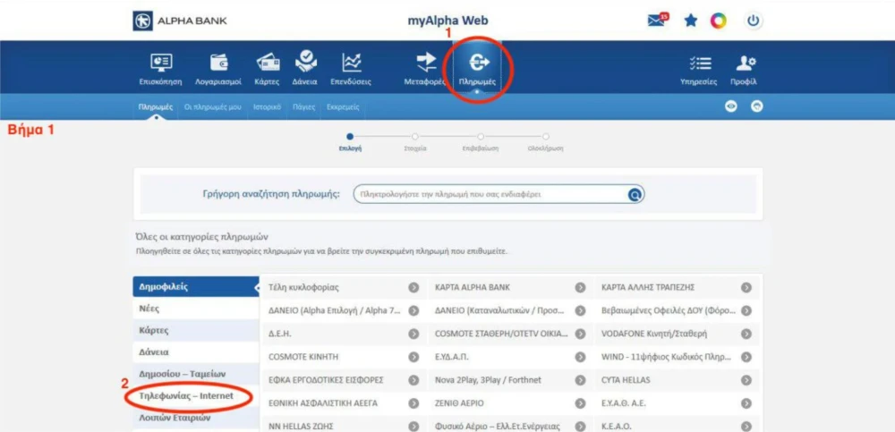The image size is (895, 432).
Task: Toggle the eye visibility icon in subnav
Action: click(x=730, y=106)
